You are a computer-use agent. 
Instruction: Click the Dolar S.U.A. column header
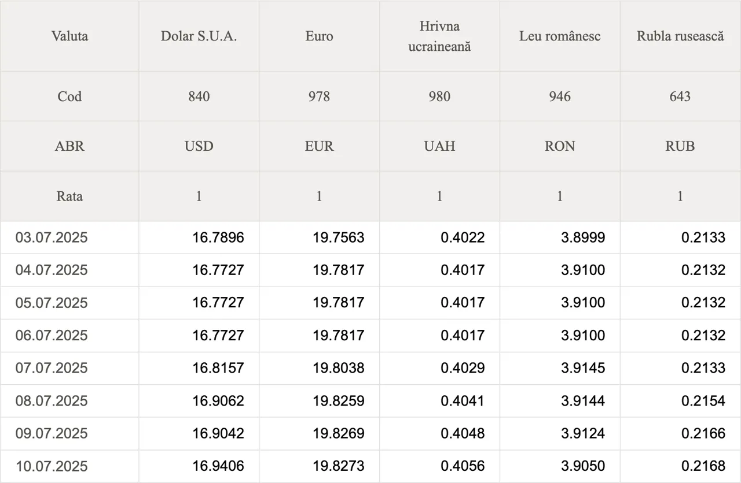click(x=199, y=36)
